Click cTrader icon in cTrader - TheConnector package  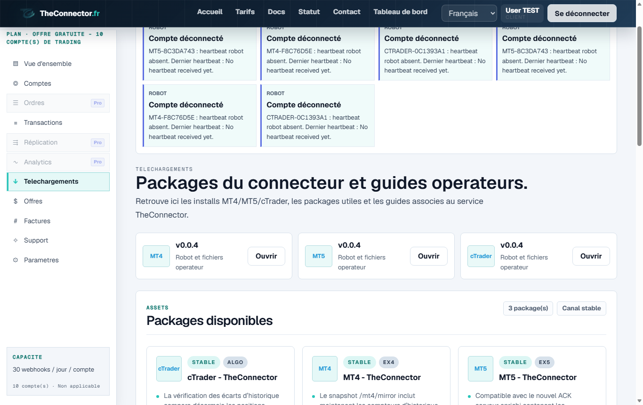169,369
